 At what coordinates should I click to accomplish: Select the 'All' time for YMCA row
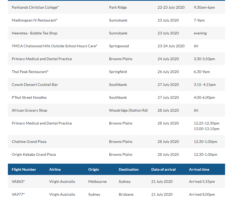pos(196,46)
